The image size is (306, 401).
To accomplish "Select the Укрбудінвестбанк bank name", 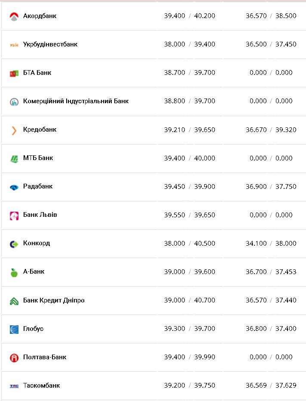I will point(50,44).
